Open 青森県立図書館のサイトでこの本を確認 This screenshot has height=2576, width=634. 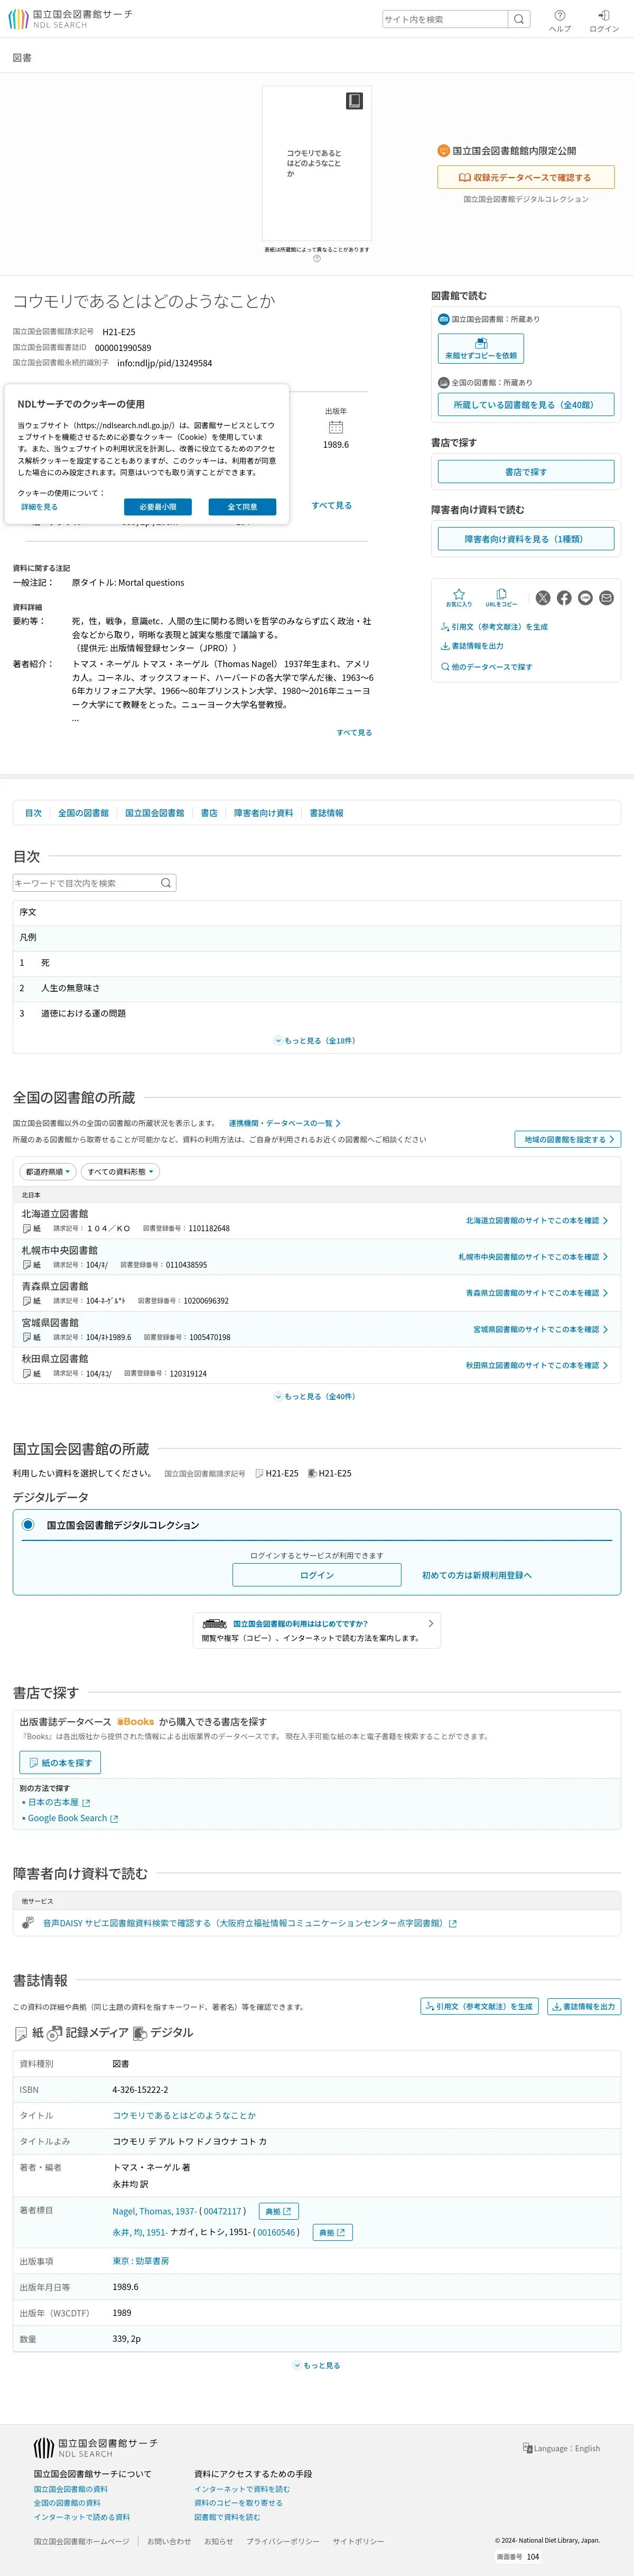click(x=537, y=1293)
